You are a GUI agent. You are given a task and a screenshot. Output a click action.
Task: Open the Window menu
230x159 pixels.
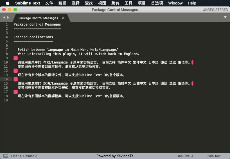click(175, 3)
